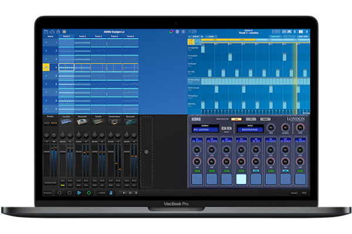This screenshot has width=352, height=234.
Task: Open the Marseille gadget thumbnail in mixer
Action: pyautogui.click(x=82, y=122)
